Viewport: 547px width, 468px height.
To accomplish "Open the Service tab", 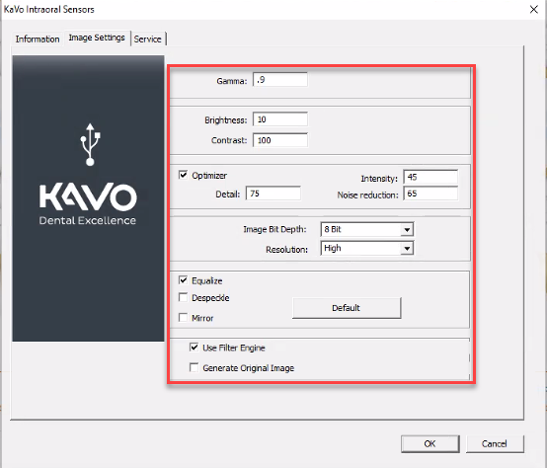I will (x=147, y=39).
